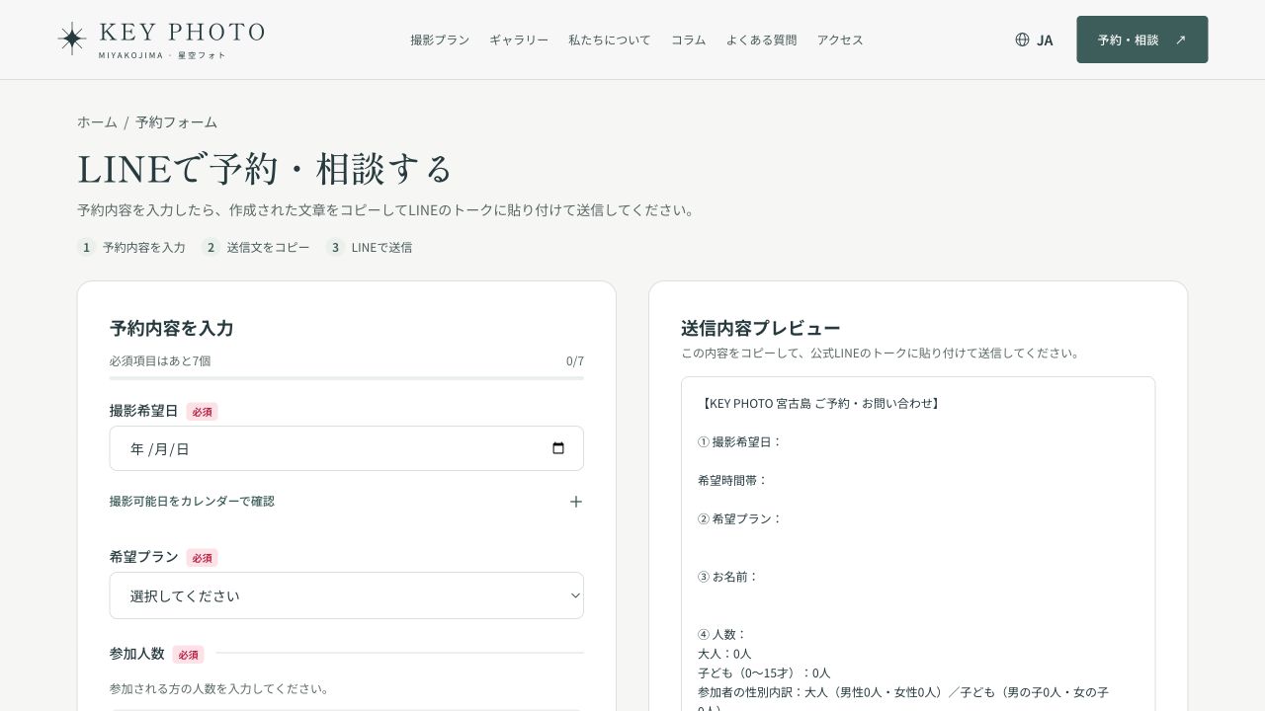Click the 送信内容プレビュー heading

(761, 328)
